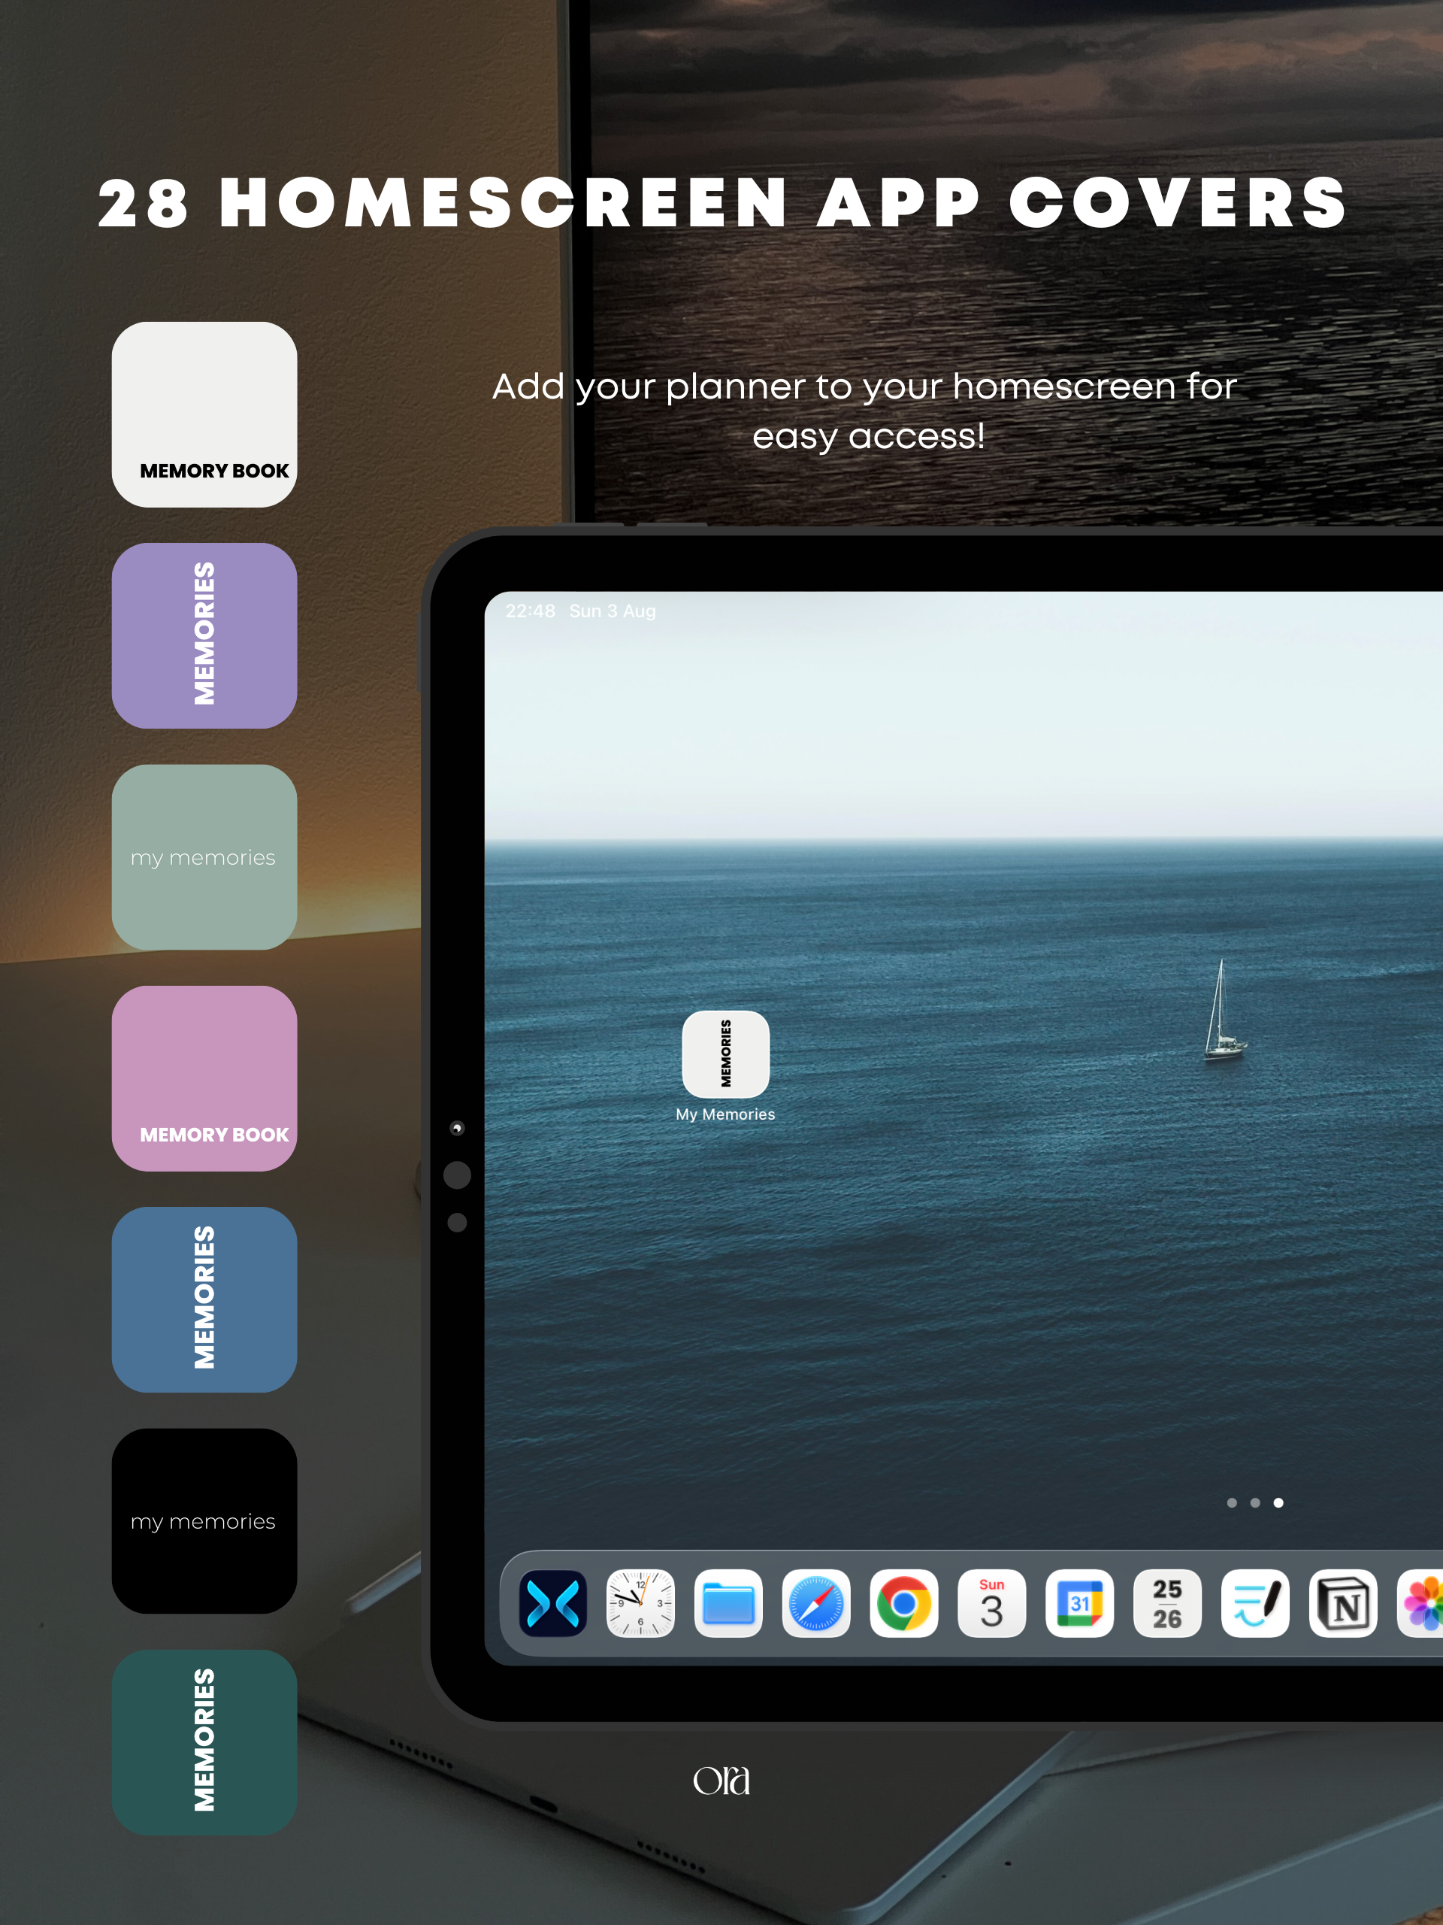
Task: Launch Google Chrome from the dock
Action: [903, 1603]
